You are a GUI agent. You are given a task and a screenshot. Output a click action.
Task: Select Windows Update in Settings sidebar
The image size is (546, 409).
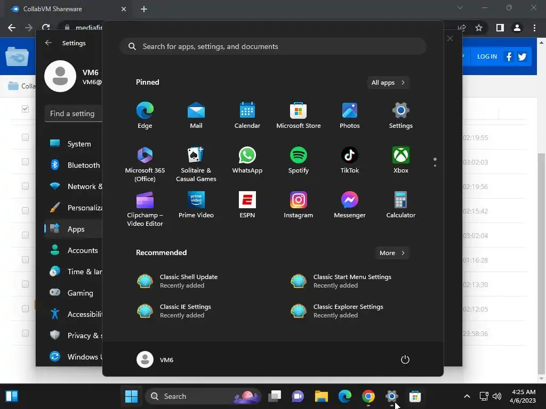pyautogui.click(x=74, y=357)
